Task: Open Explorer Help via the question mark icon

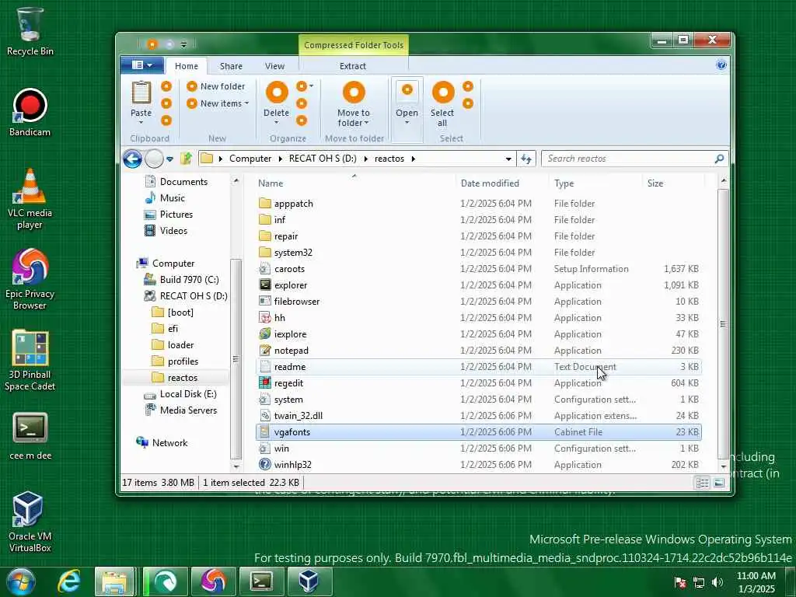Action: [x=721, y=65]
